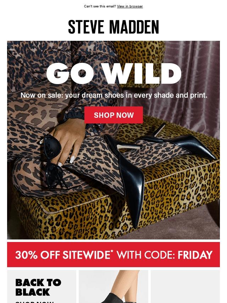Click the empty gray tile beside the boot

point(185,287)
